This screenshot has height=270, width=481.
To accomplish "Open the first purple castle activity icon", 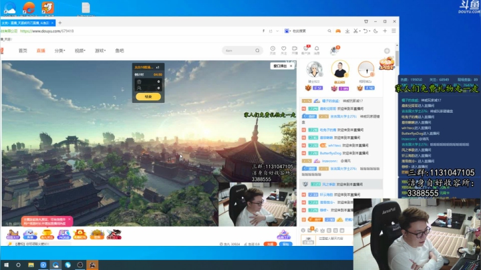I will (13, 234).
